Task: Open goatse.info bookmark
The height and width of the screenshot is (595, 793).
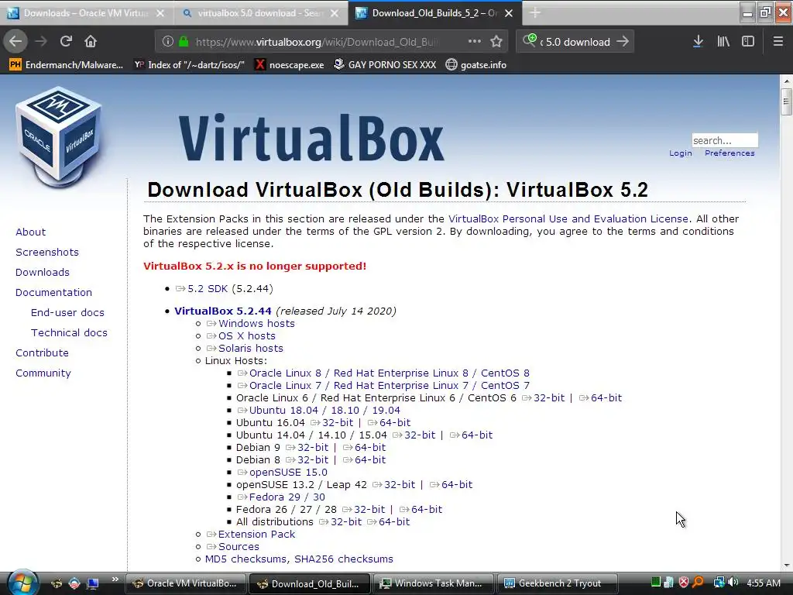Action: coord(476,65)
